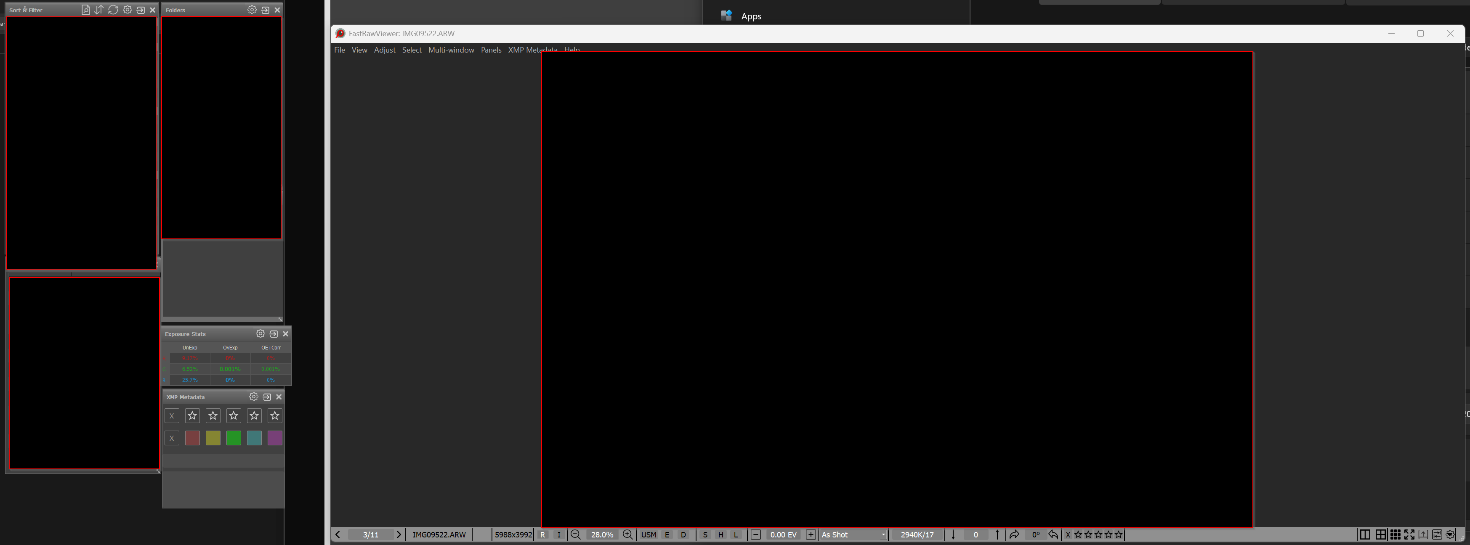Set three-star rating in XMP Metadata
The height and width of the screenshot is (545, 1470).
234,415
